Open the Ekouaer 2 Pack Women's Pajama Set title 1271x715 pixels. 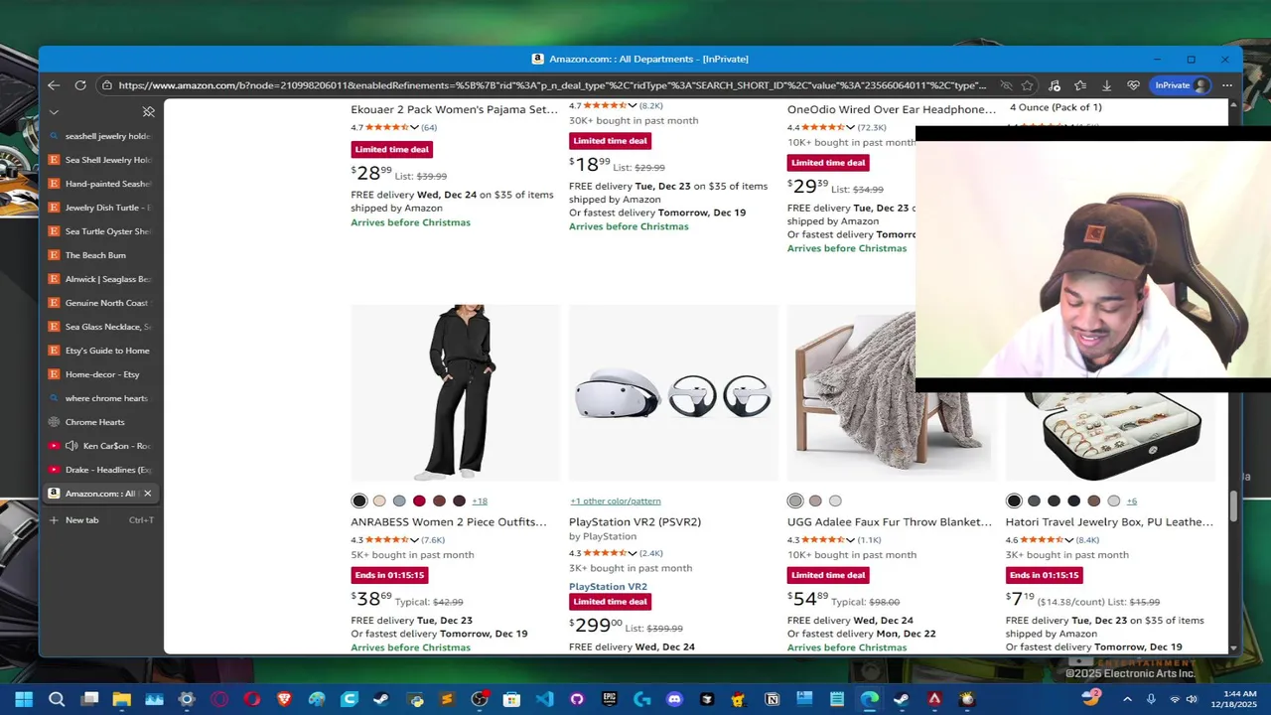[455, 109]
